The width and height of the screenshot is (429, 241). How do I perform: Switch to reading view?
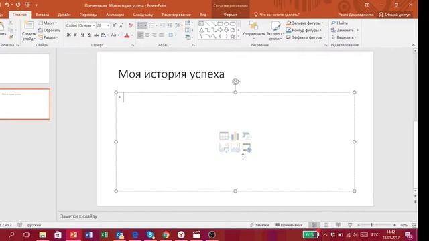(338, 225)
